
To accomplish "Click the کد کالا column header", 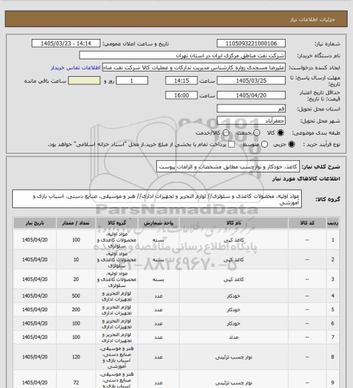I will [307, 223].
